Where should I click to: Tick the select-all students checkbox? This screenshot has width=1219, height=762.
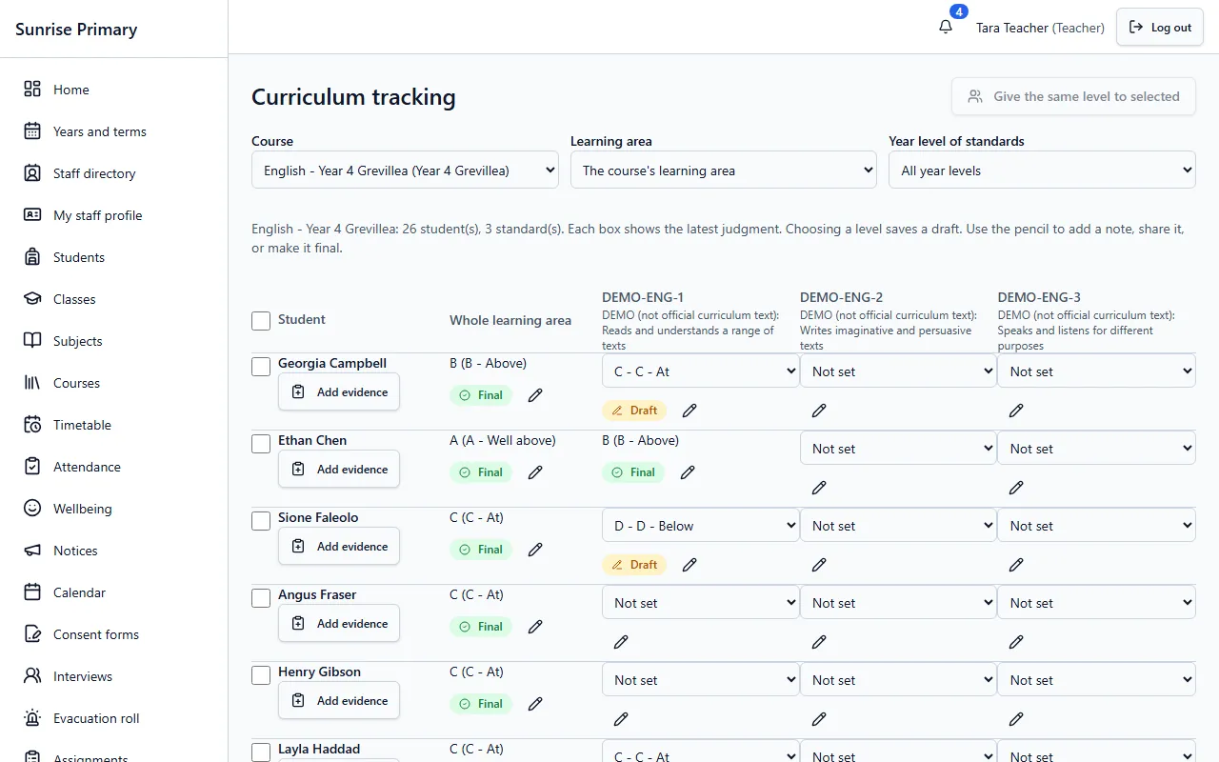(x=261, y=321)
